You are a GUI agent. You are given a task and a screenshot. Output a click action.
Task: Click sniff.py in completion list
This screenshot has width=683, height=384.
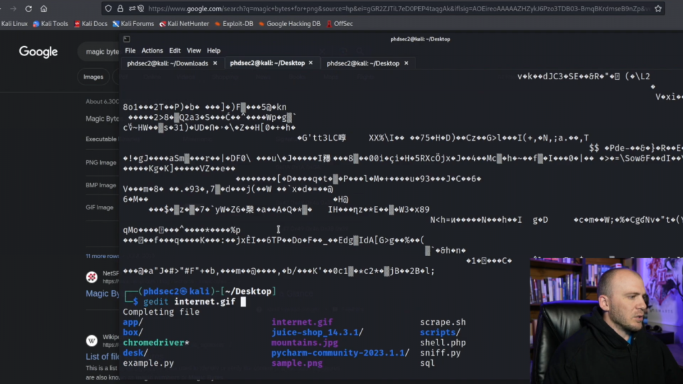pyautogui.click(x=440, y=353)
